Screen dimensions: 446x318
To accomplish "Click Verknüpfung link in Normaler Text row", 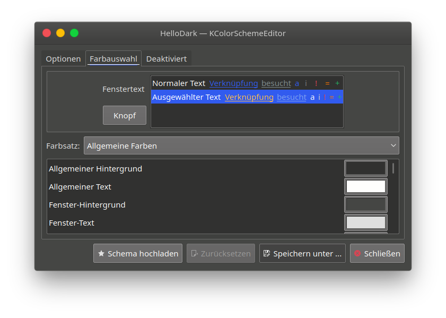I will tap(233, 83).
